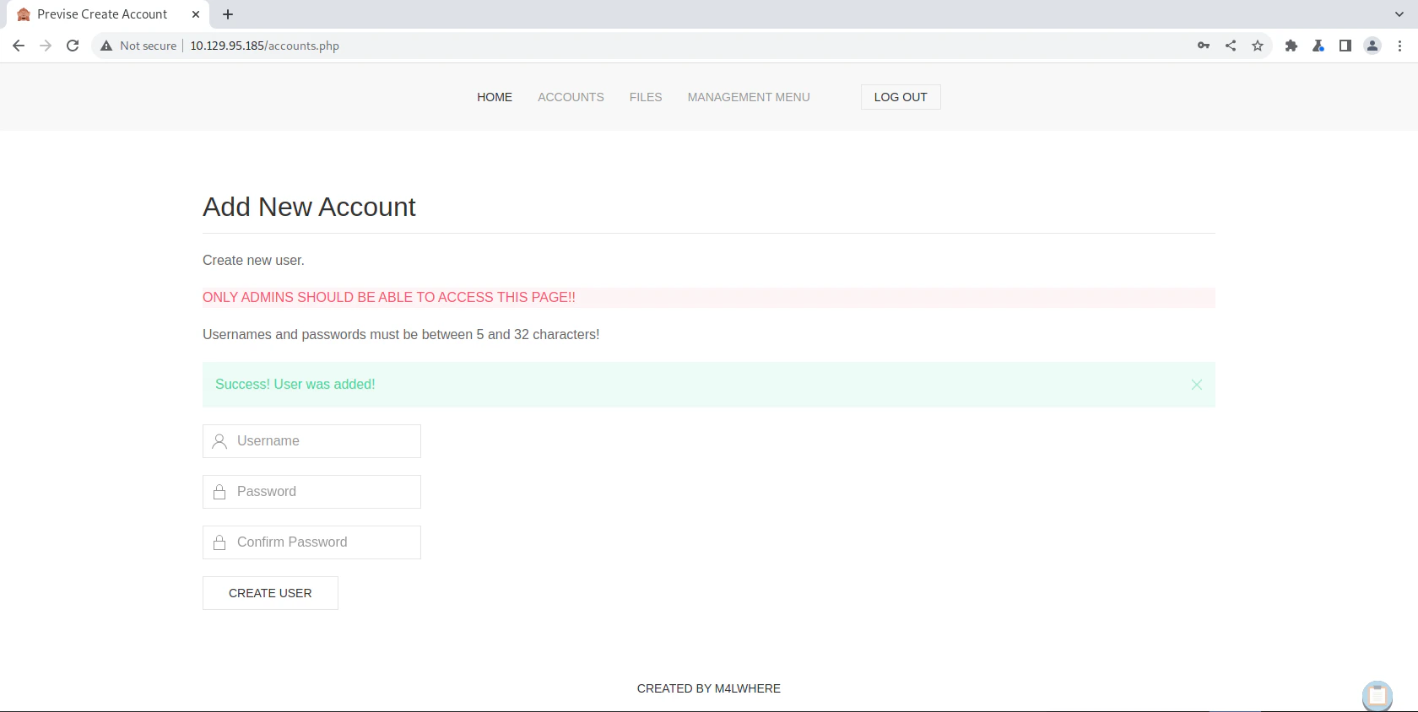The width and height of the screenshot is (1418, 712).
Task: Focus the Username input field
Action: pyautogui.click(x=311, y=441)
